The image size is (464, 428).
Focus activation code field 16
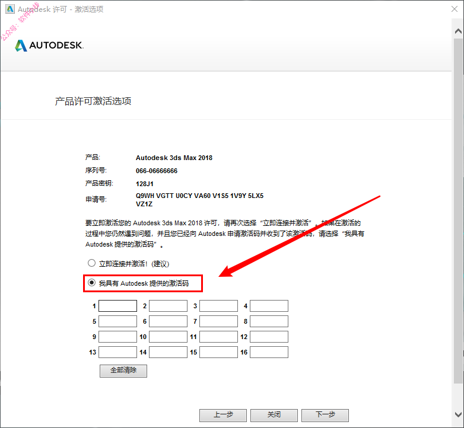[x=269, y=352]
